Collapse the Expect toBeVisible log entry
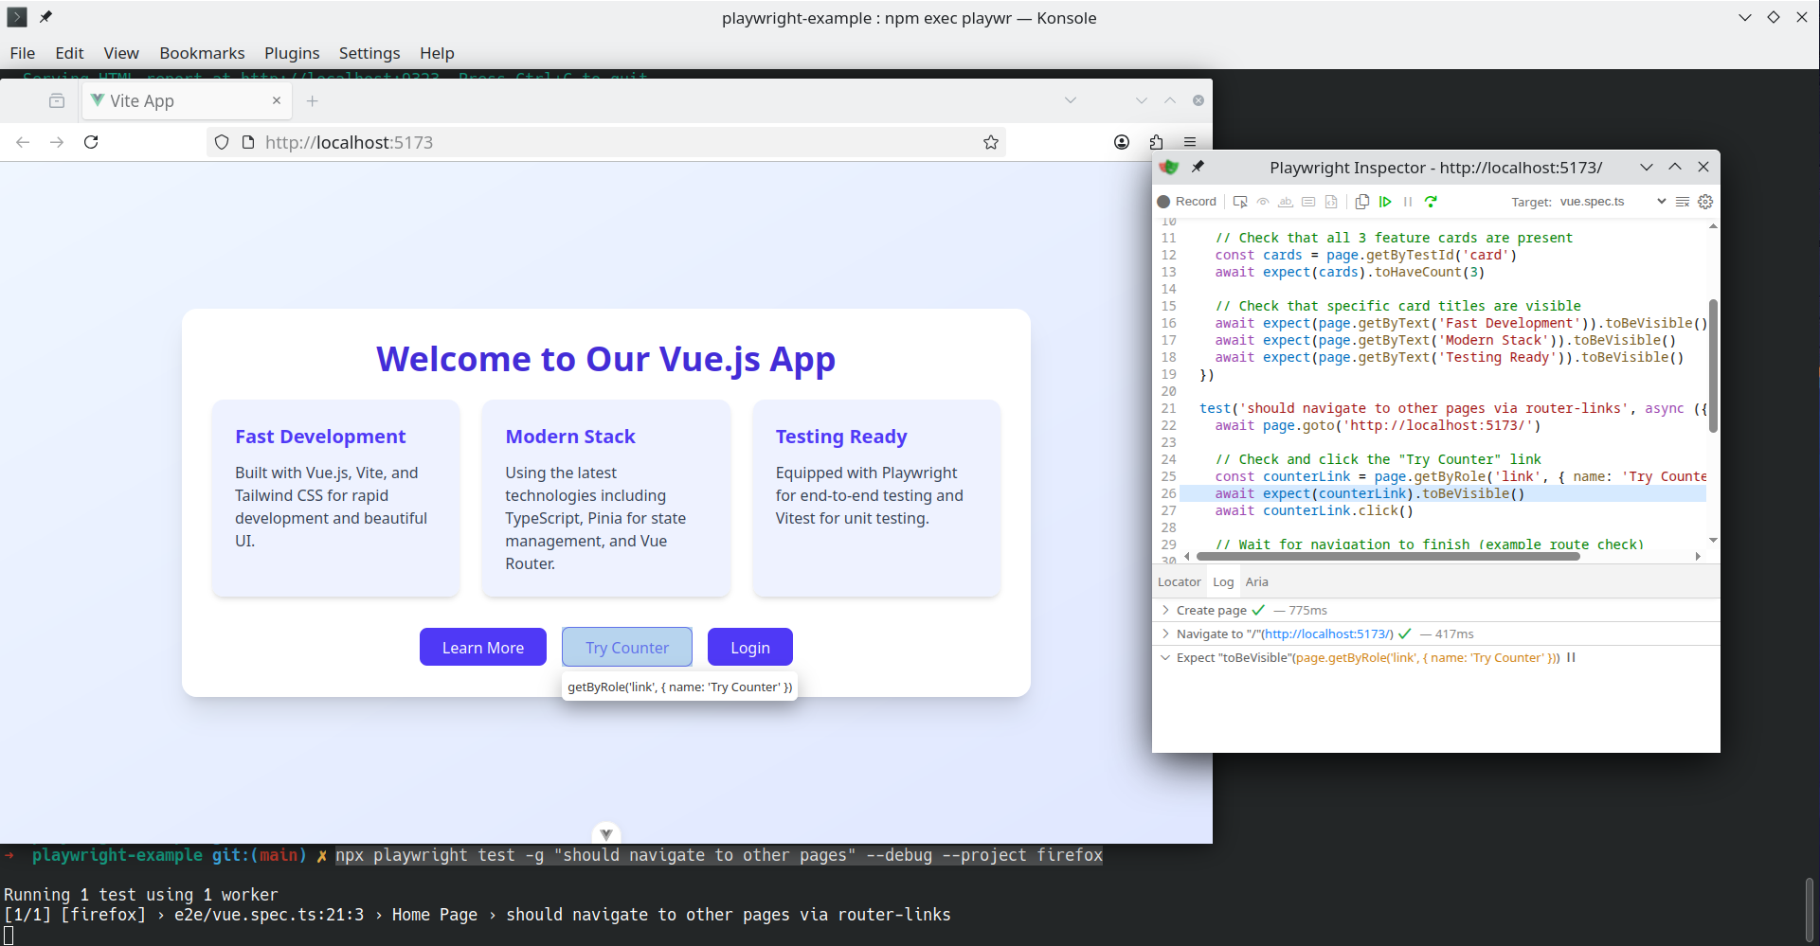The image size is (1820, 946). tap(1165, 658)
